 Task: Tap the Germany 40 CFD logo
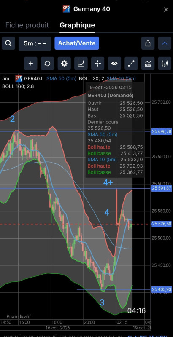coord(66,9)
